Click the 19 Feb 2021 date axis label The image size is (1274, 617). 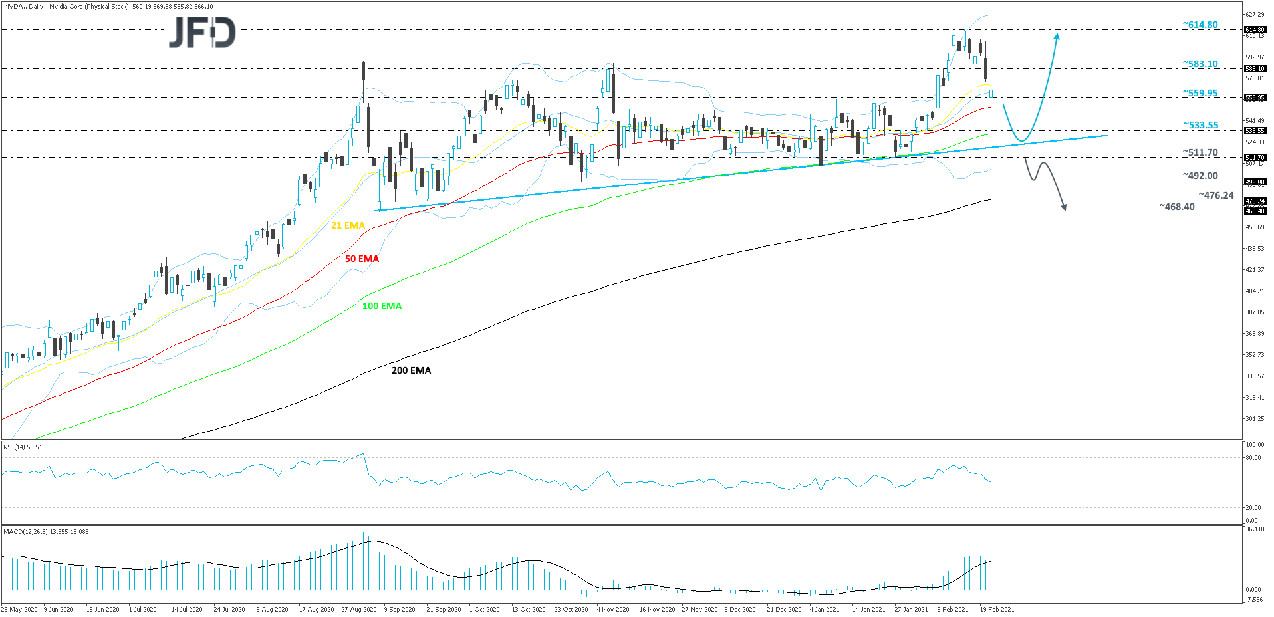(997, 609)
